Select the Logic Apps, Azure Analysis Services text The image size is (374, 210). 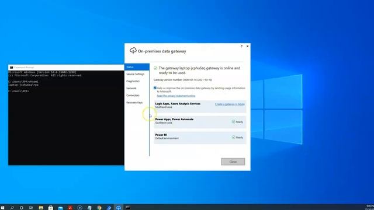click(x=178, y=104)
